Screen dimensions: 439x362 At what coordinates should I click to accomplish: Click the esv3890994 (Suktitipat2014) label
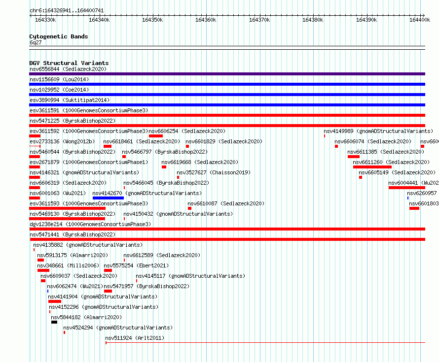[70, 100]
